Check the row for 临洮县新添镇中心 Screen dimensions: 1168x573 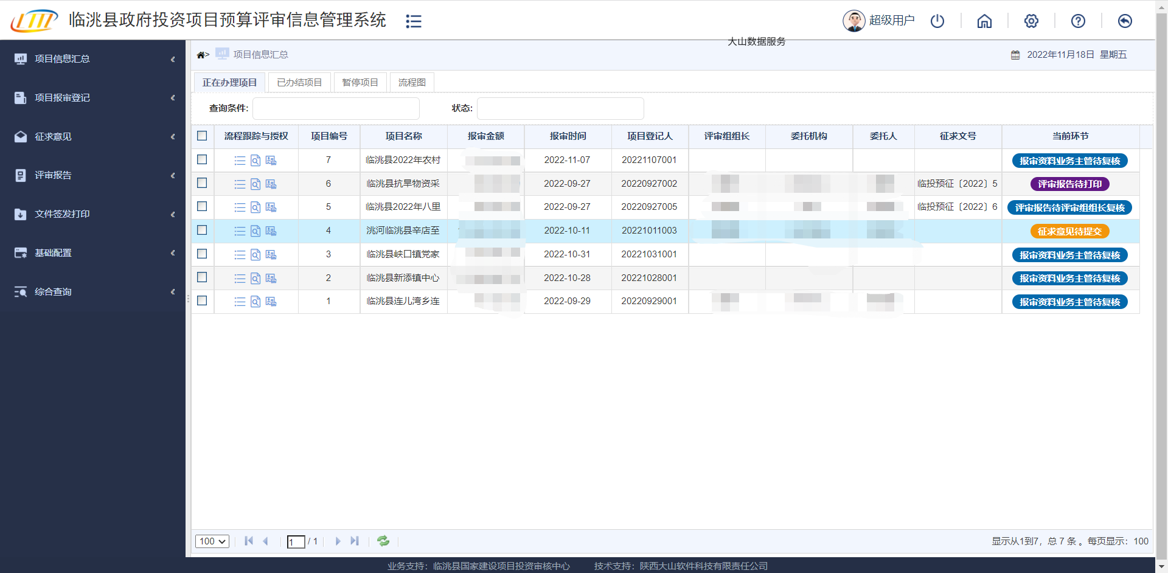(x=202, y=277)
